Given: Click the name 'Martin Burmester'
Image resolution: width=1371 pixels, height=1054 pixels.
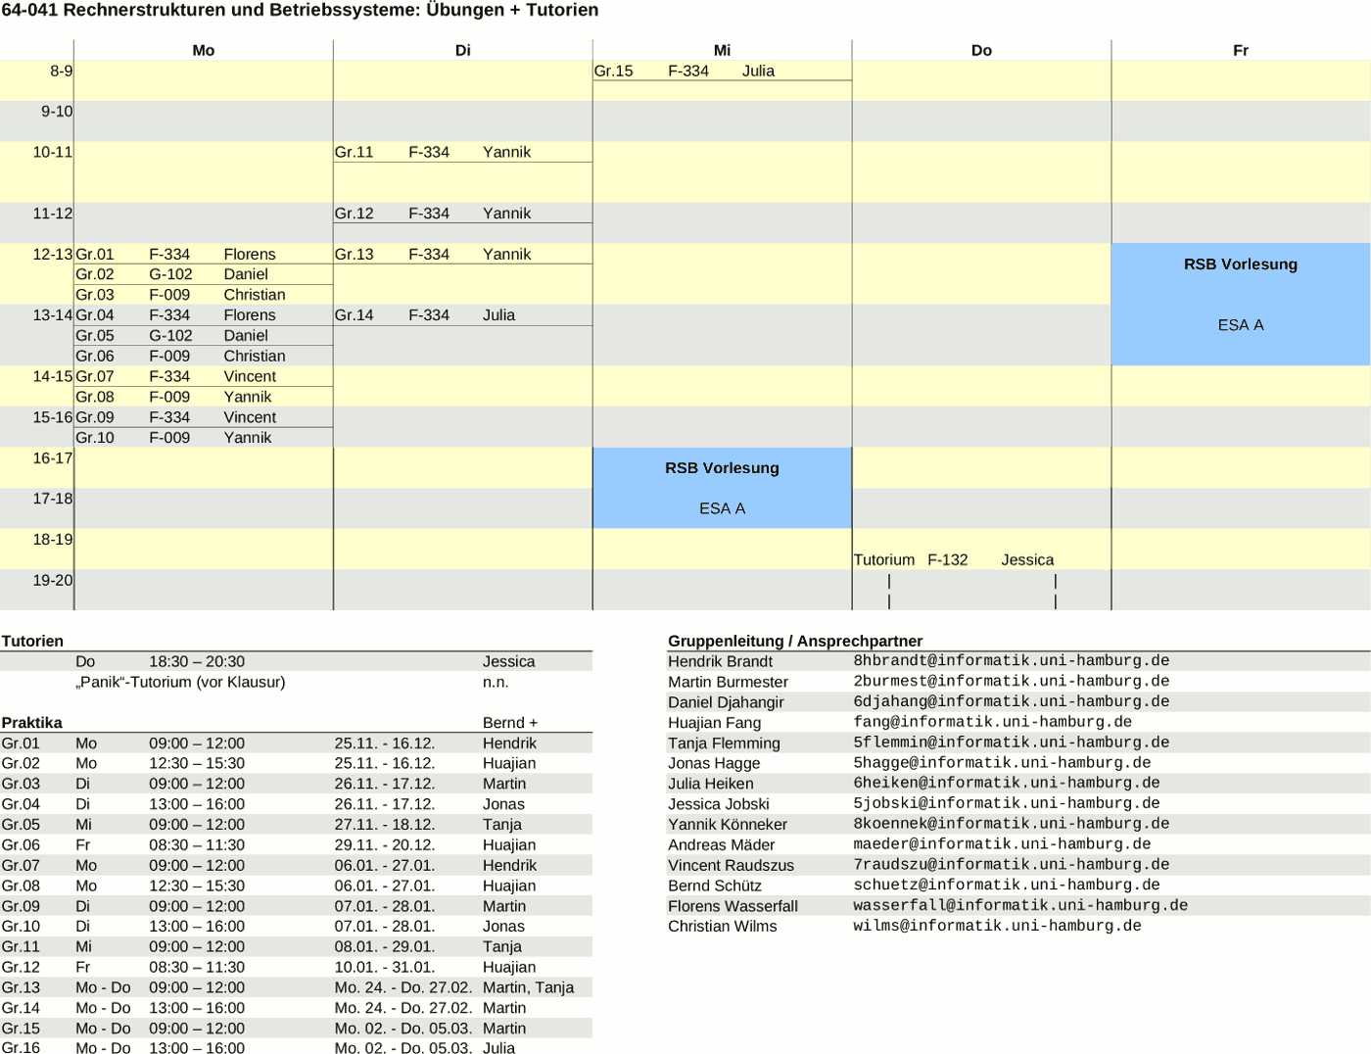Looking at the screenshot, I should 728,682.
